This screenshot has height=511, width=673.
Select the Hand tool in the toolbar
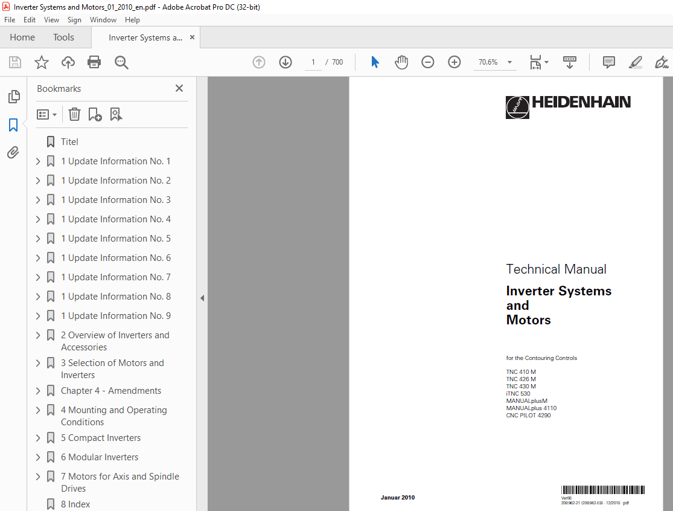coord(401,62)
